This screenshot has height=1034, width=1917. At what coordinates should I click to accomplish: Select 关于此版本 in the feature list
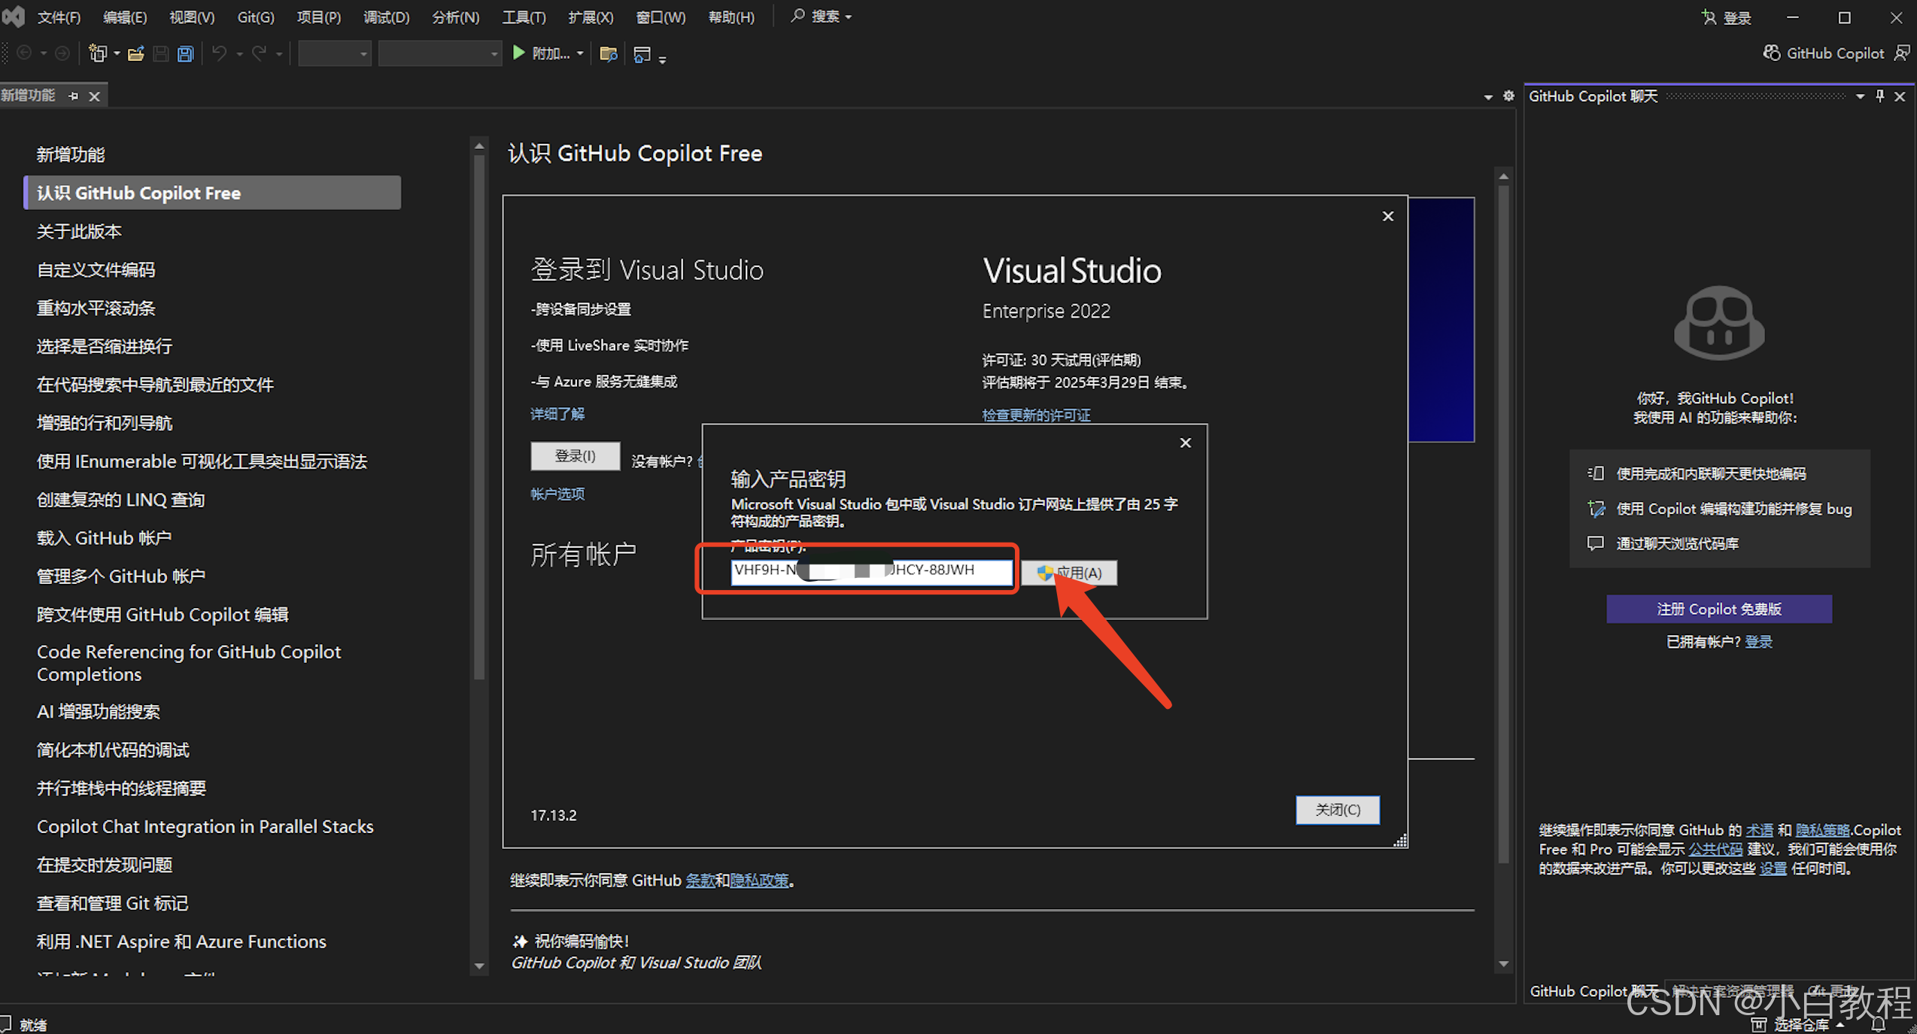point(79,231)
